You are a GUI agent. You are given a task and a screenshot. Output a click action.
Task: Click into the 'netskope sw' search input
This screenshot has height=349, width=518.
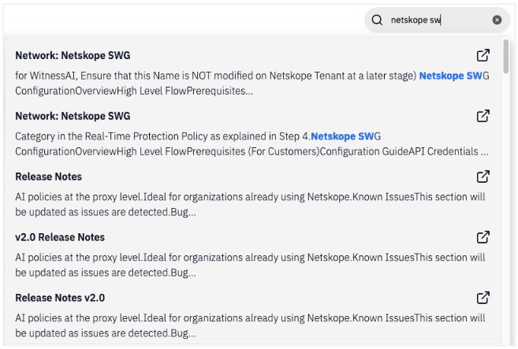[x=434, y=20]
